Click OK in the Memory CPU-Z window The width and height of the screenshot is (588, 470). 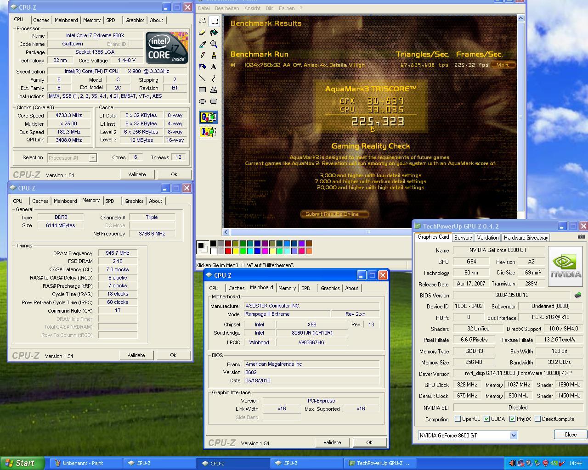coord(173,355)
